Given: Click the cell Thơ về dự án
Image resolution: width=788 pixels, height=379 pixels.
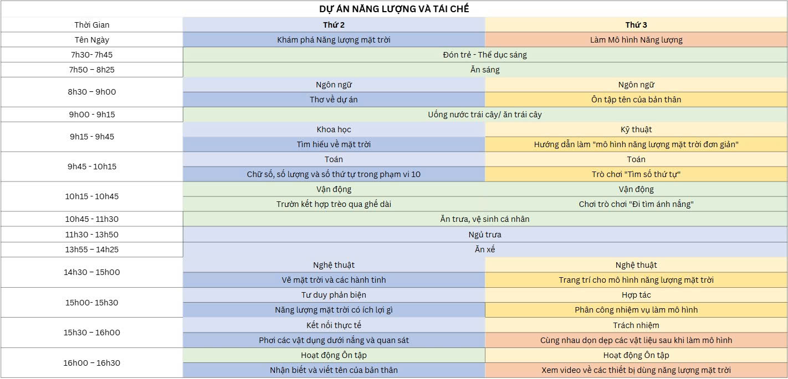Looking at the screenshot, I should 334,100.
